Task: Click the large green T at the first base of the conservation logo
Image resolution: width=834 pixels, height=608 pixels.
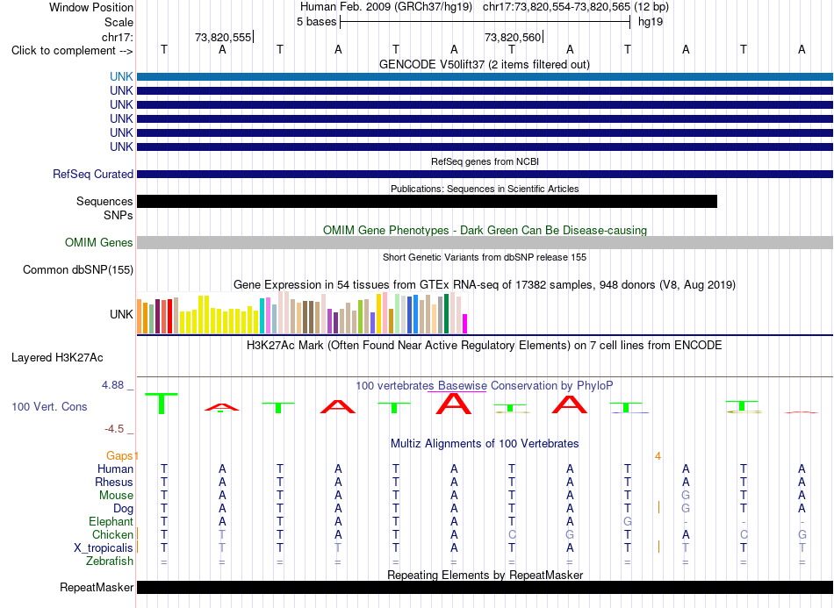Action: 162,404
